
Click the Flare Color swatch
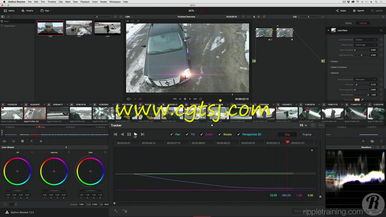357,100
